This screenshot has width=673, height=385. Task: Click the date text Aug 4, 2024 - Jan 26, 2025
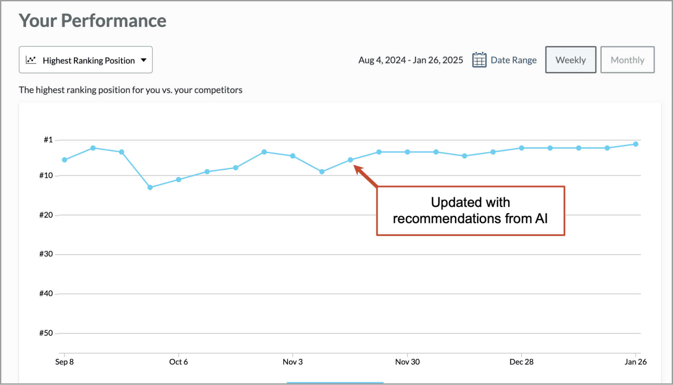[x=411, y=60]
